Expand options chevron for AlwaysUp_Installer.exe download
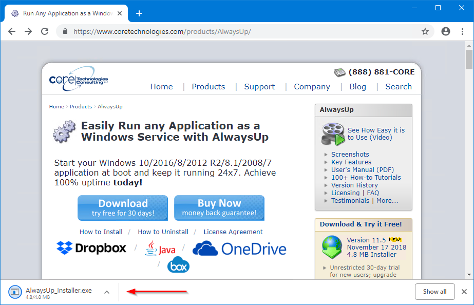The height and width of the screenshot is (305, 474). 107,292
